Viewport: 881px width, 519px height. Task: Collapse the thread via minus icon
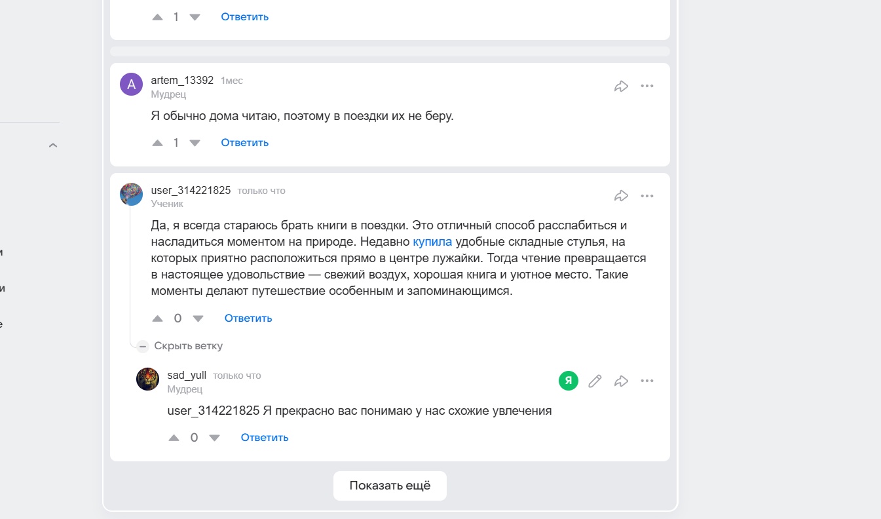point(142,345)
